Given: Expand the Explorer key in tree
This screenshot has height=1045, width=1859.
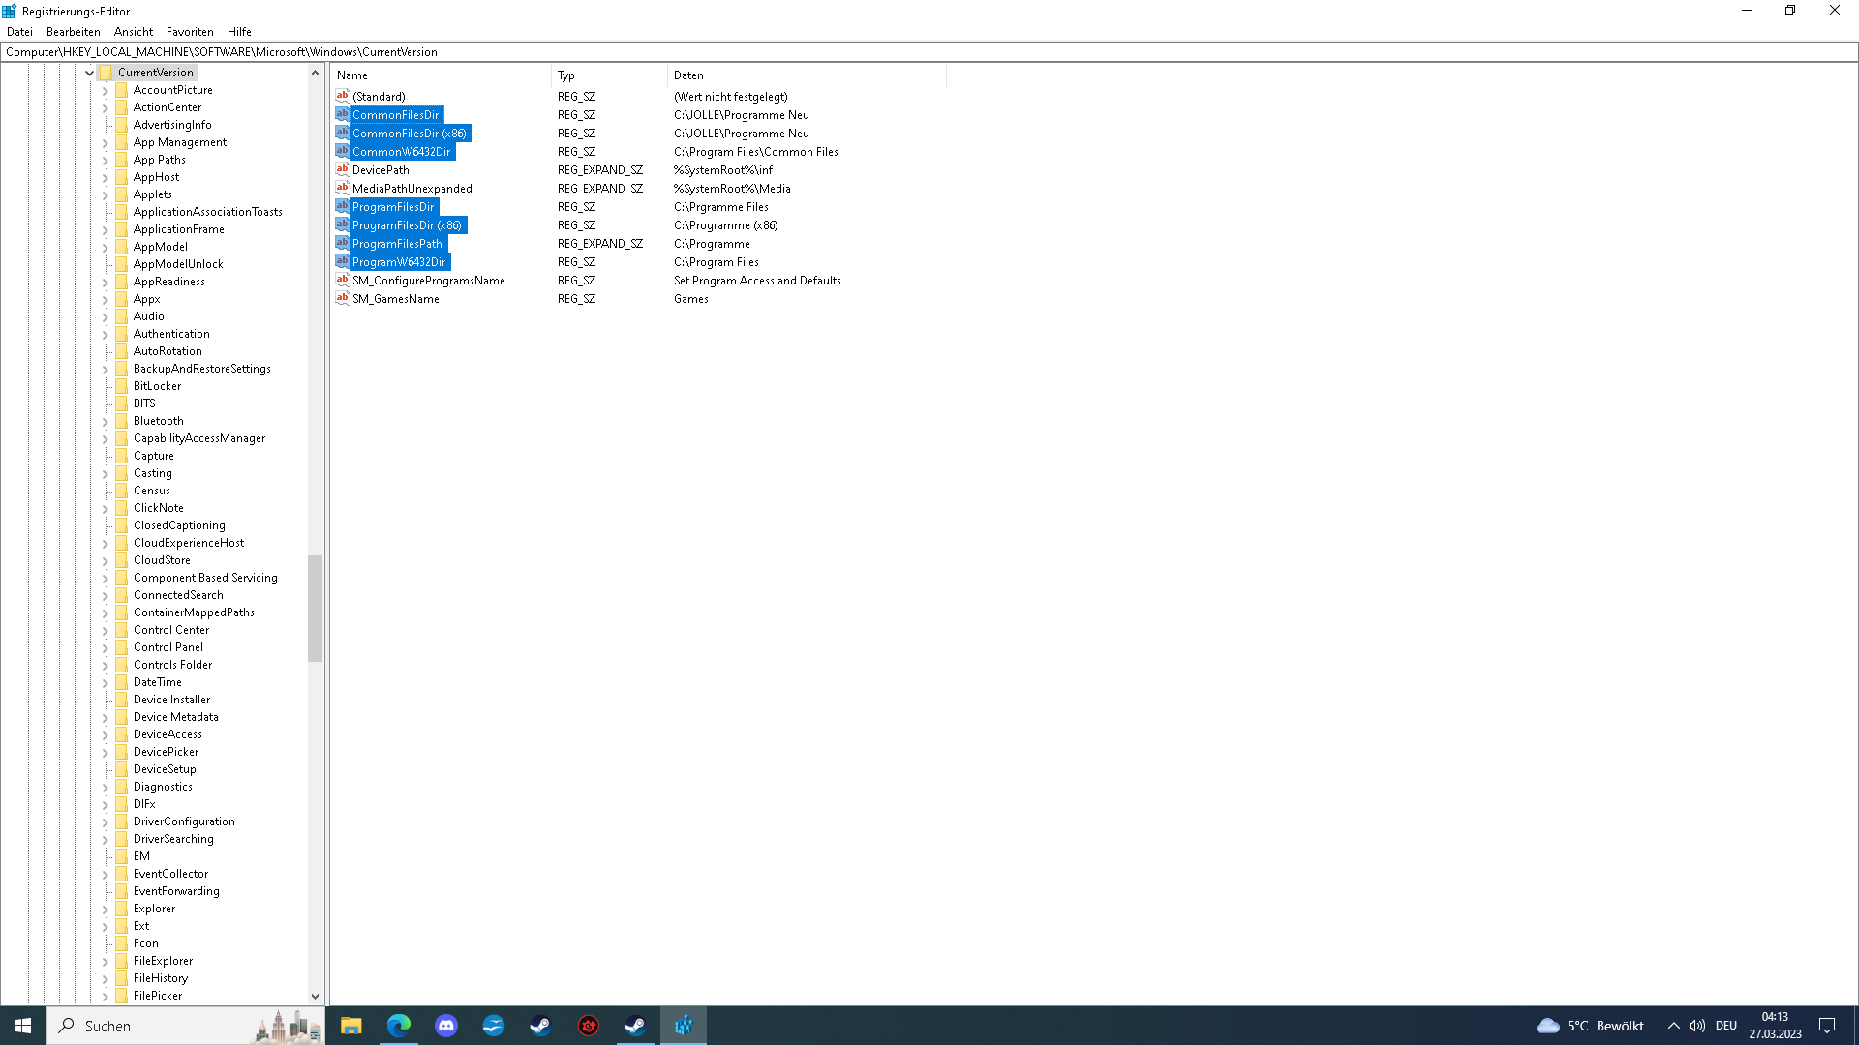Looking at the screenshot, I should point(106,909).
